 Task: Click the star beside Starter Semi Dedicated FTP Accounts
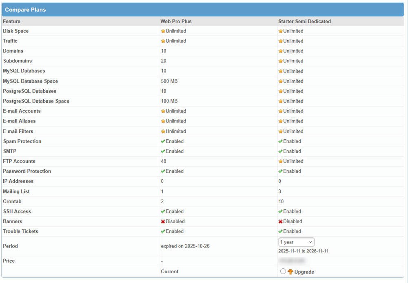279,161
